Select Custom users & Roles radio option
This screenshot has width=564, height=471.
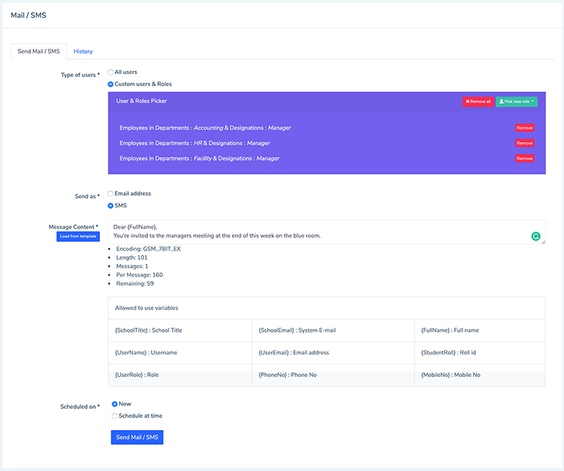tap(111, 84)
